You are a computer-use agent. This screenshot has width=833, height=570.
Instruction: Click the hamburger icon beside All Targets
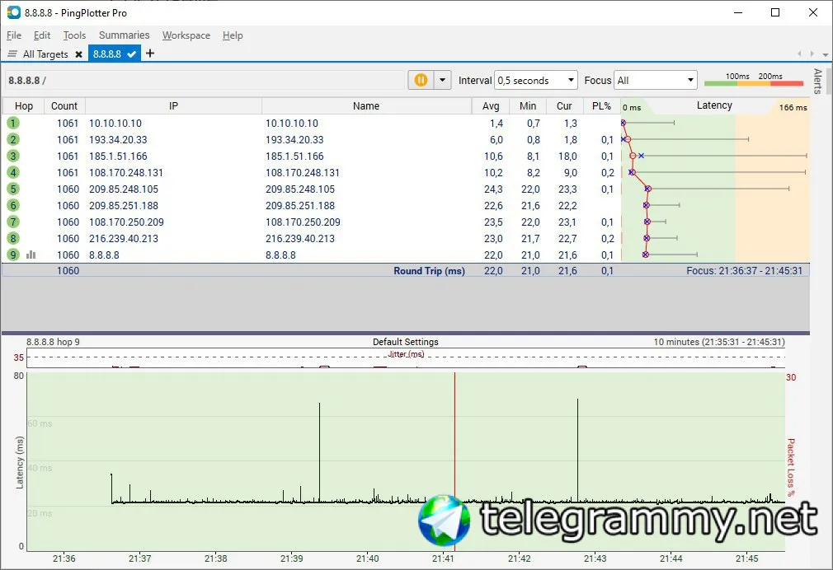coord(12,54)
